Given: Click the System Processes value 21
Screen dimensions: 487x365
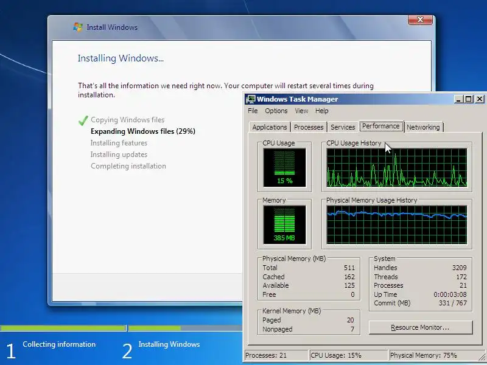Looking at the screenshot, I should [463, 285].
